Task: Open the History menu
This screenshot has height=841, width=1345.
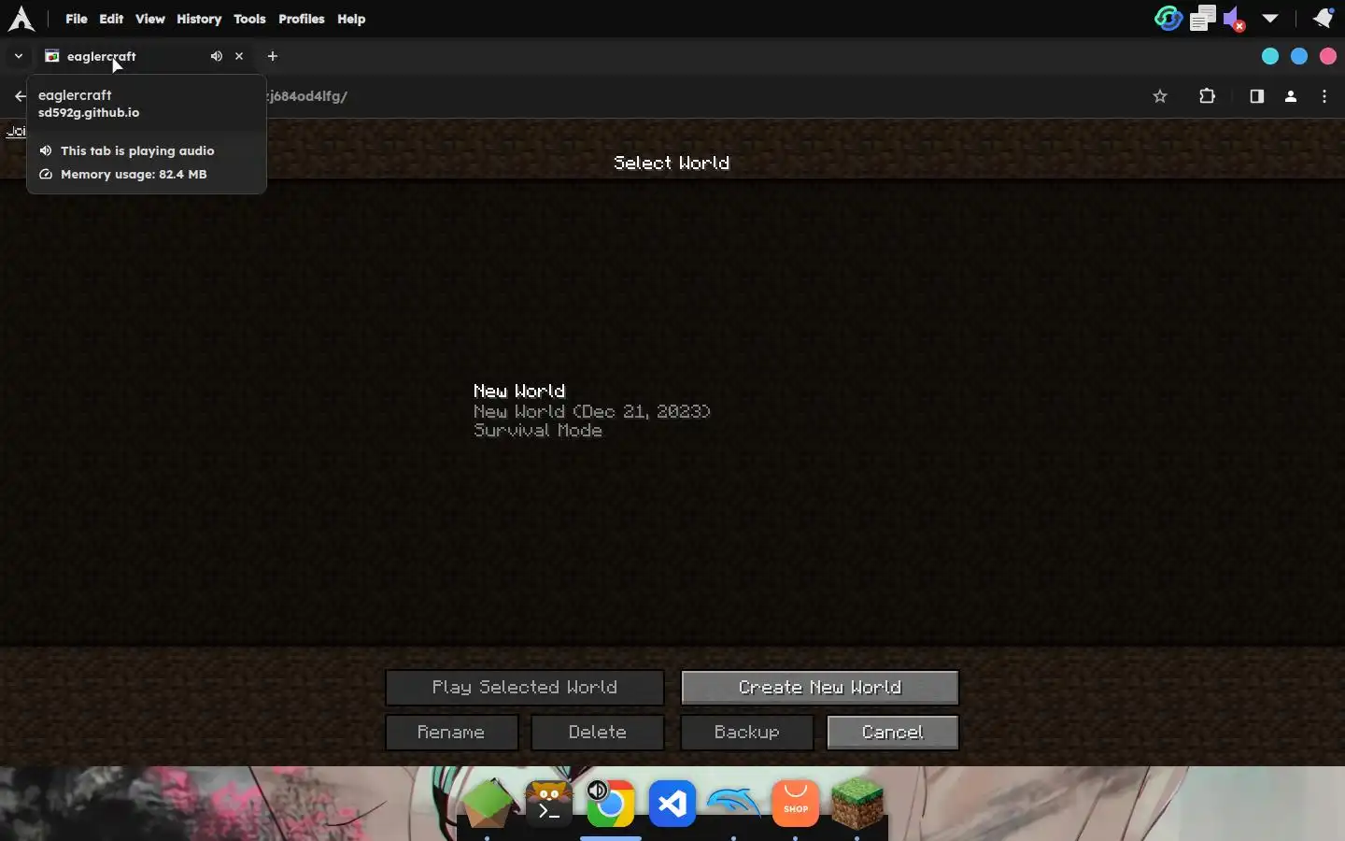Action: click(x=199, y=19)
